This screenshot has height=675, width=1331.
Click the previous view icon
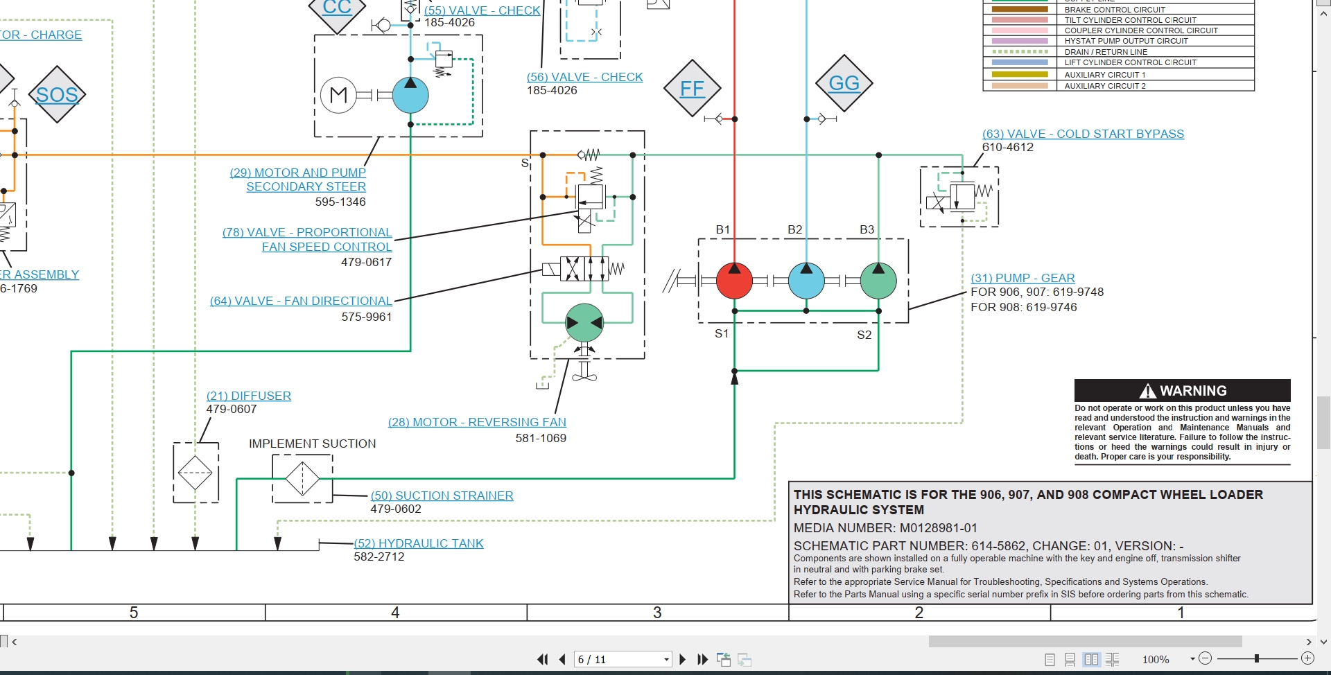(724, 660)
